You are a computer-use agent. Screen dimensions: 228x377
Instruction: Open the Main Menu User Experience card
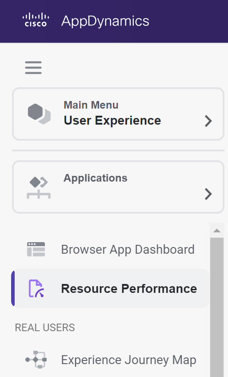[x=118, y=114]
